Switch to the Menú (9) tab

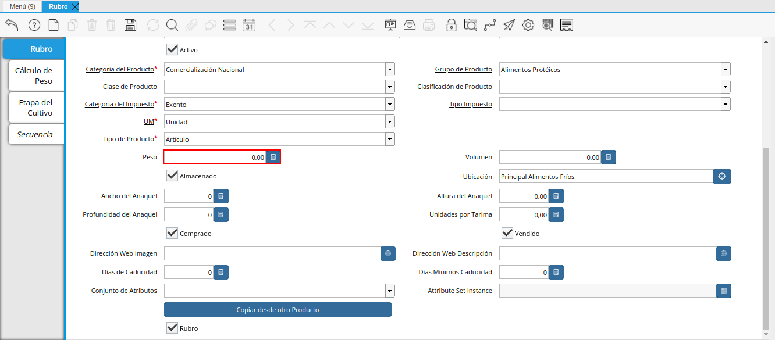[22, 6]
